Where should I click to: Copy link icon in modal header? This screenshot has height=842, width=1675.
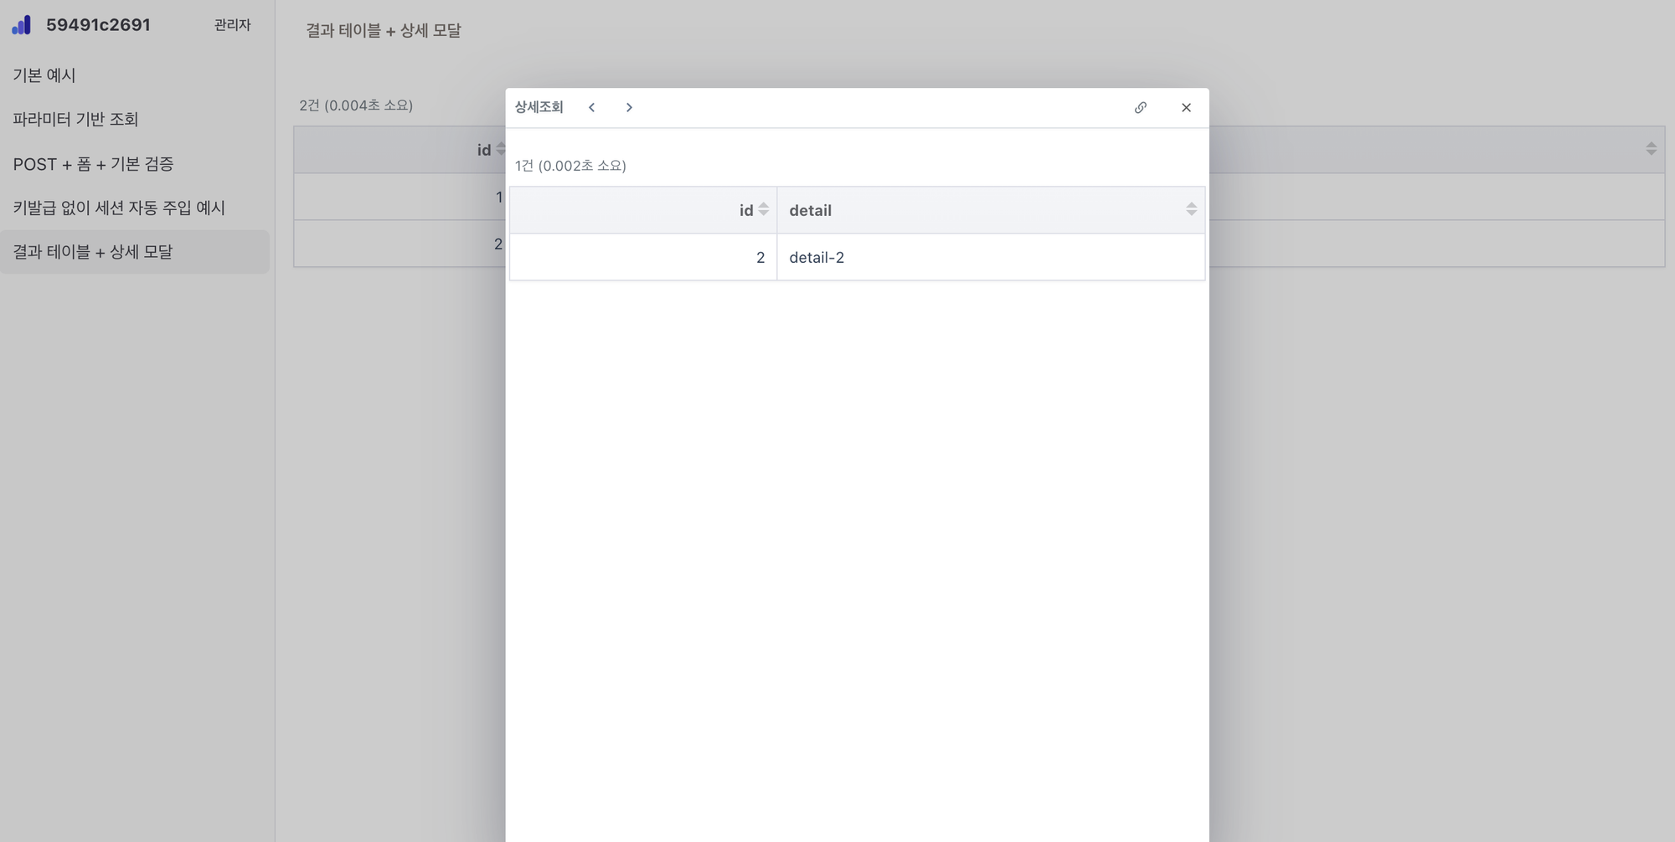tap(1140, 107)
